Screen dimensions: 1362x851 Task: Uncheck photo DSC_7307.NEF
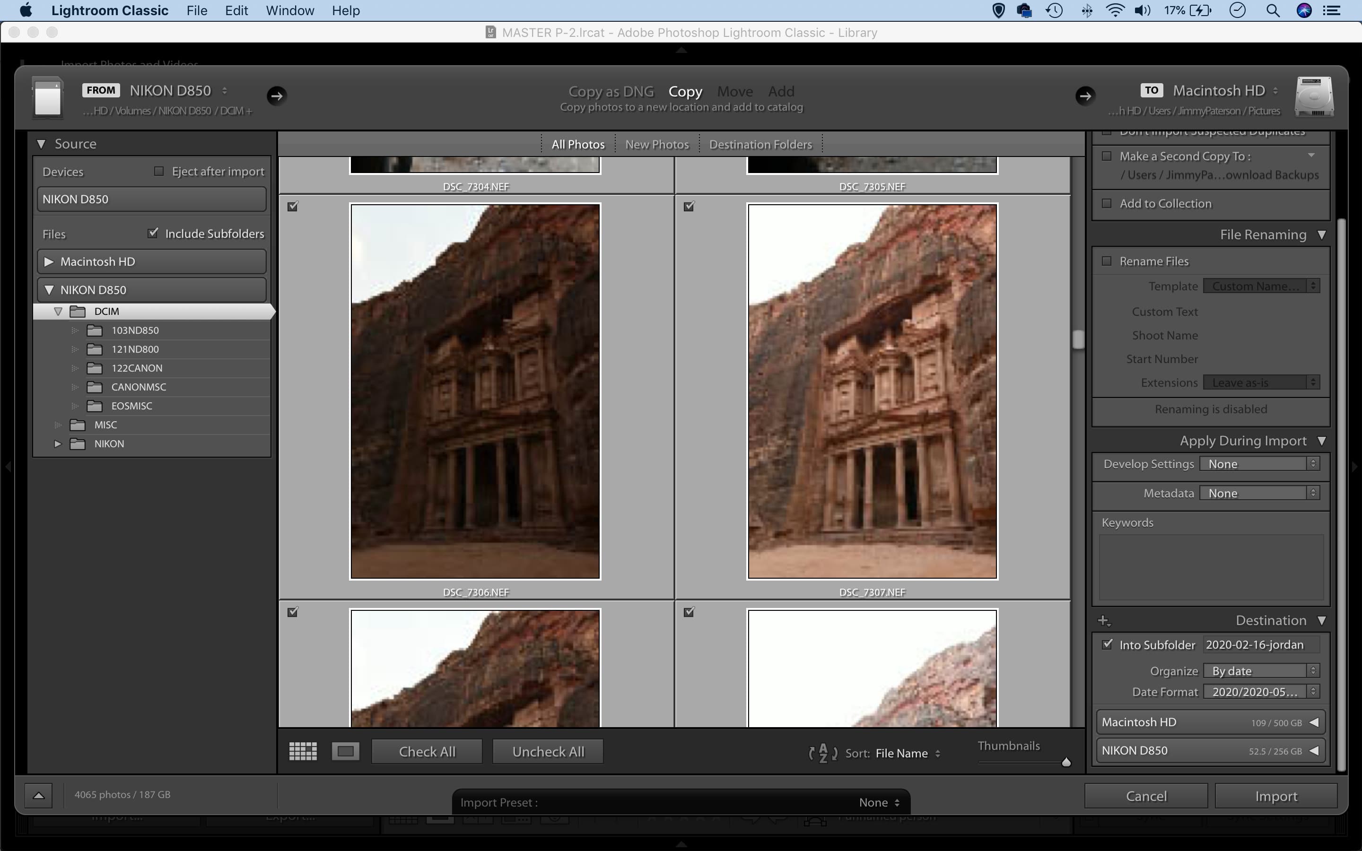pyautogui.click(x=689, y=207)
